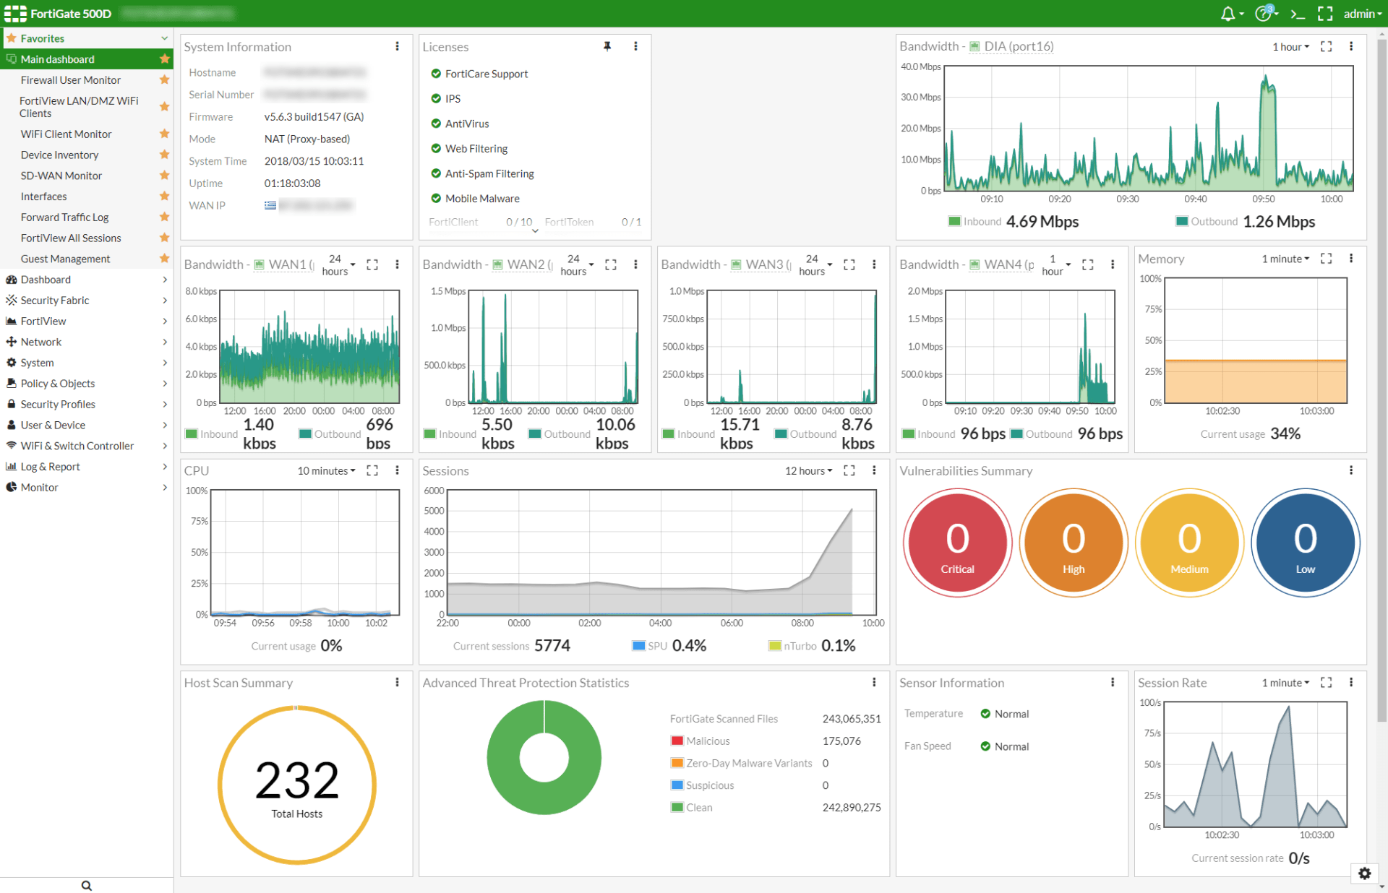The image size is (1388, 893).
Task: Expand Network menu
Action: click(x=87, y=342)
